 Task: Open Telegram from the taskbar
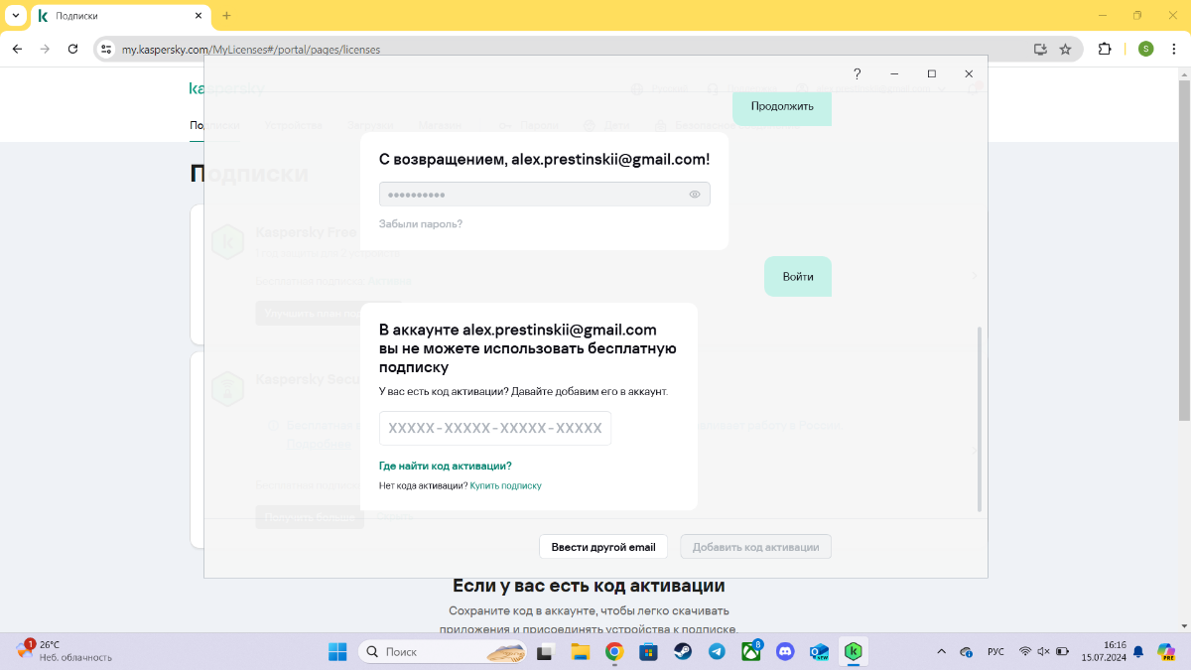click(x=717, y=652)
